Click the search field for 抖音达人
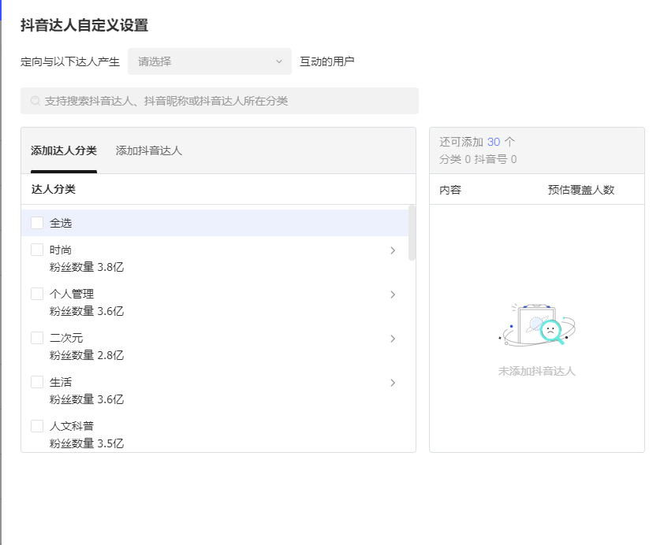 [219, 101]
